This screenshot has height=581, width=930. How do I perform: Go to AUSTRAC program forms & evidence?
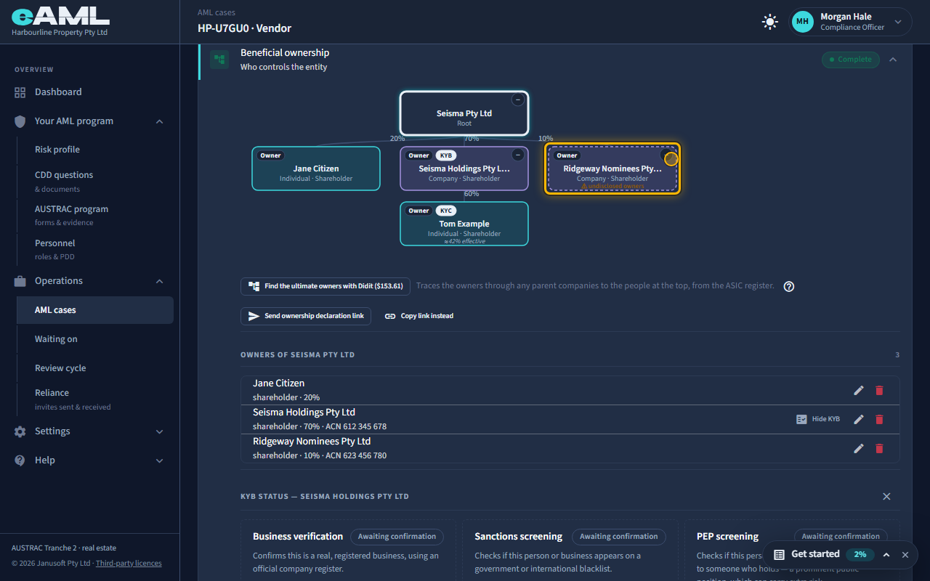95,215
